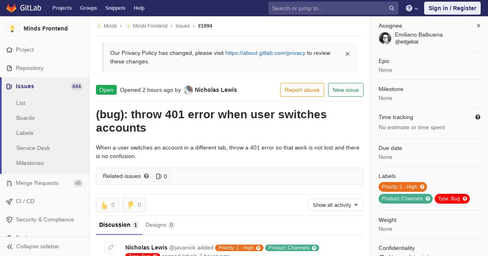Open Labels in sidebar
Viewport: 488px width, 256px height.
tap(25, 133)
